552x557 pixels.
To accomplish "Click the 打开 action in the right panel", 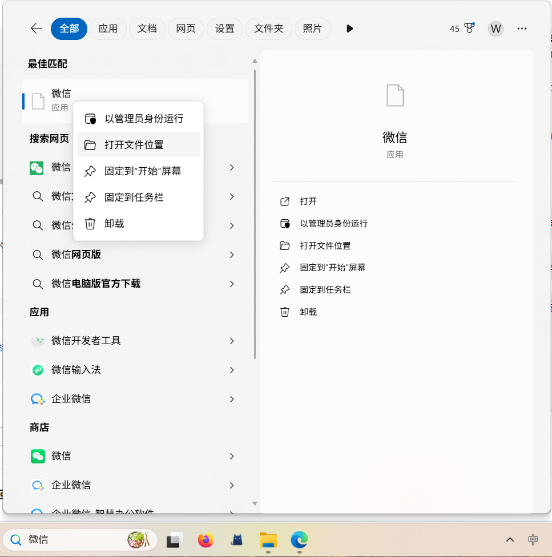I will (x=308, y=201).
